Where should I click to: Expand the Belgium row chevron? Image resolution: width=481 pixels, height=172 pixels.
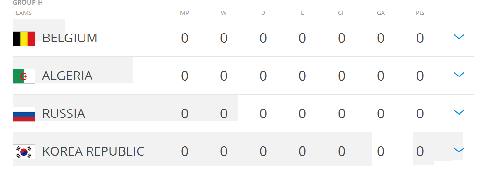coord(459,37)
